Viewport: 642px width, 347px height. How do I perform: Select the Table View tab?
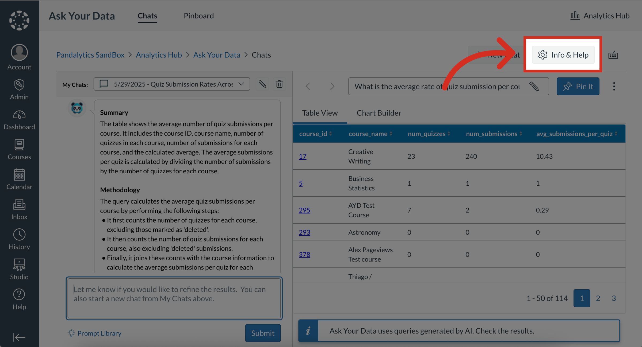[x=320, y=113]
